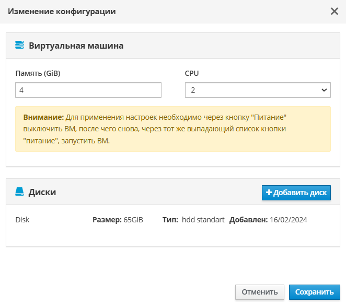Focus the Память (GiB) input field
Viewport: 346px width, 305px height.
point(88,90)
